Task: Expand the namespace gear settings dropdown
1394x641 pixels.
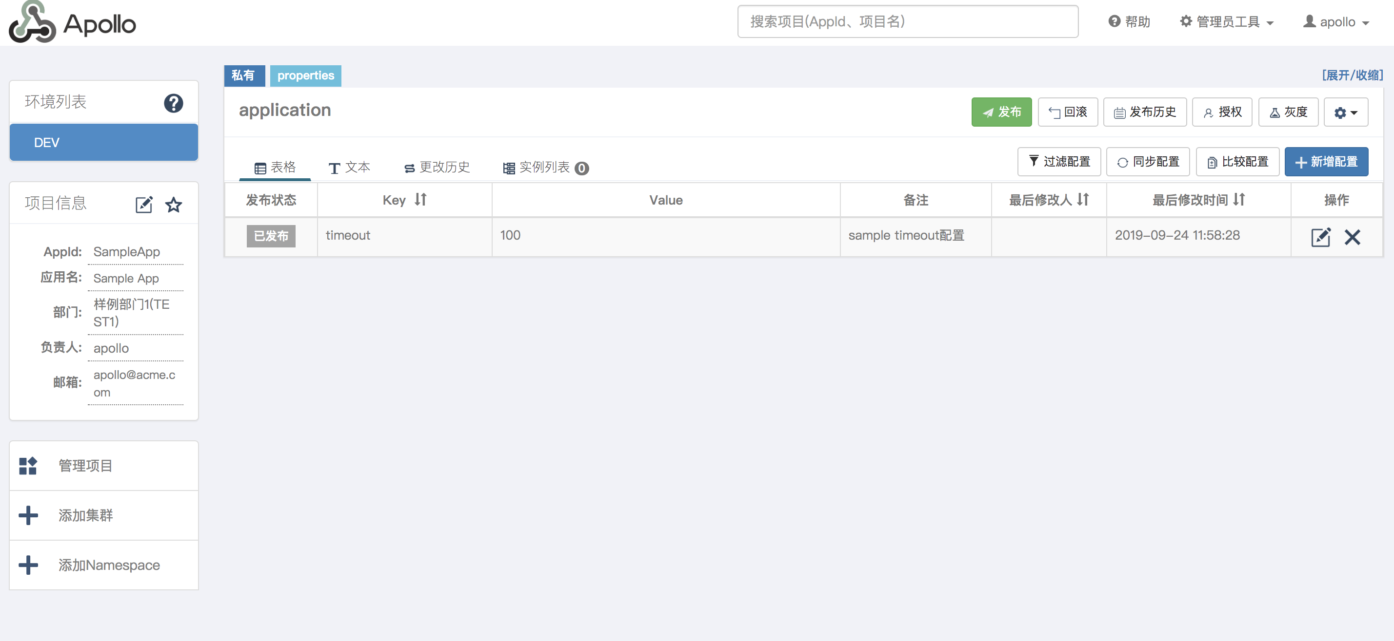Action: pyautogui.click(x=1345, y=113)
